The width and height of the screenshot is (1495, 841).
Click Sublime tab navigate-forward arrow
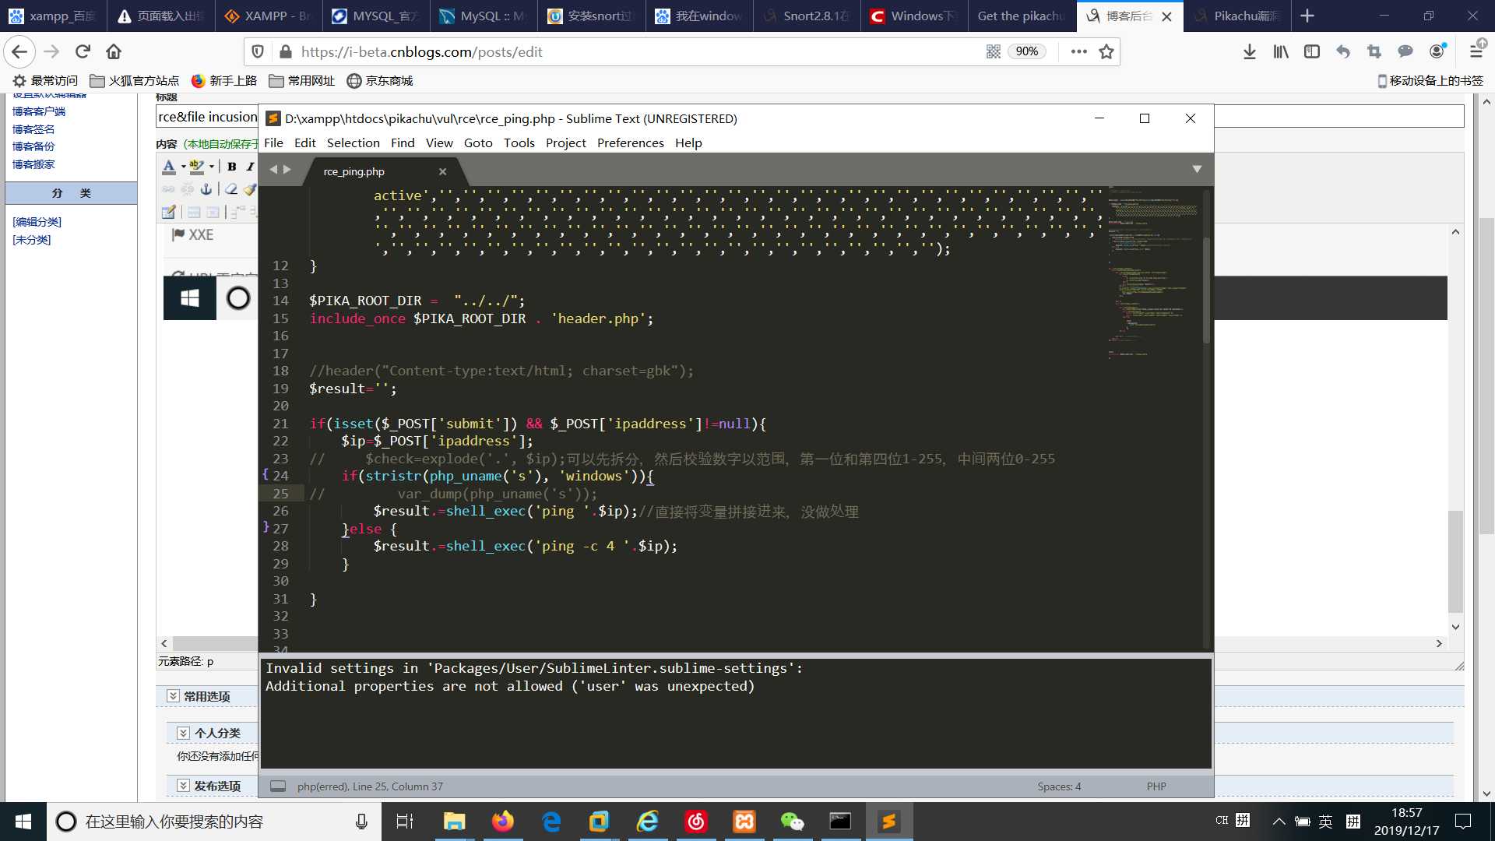coord(287,169)
